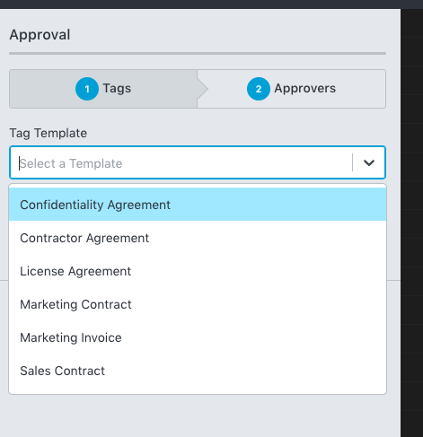Focus the Select a Template field

181,162
